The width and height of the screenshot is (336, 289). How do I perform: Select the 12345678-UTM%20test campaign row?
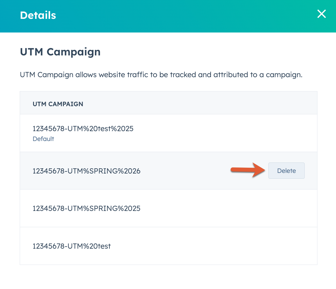point(168,246)
